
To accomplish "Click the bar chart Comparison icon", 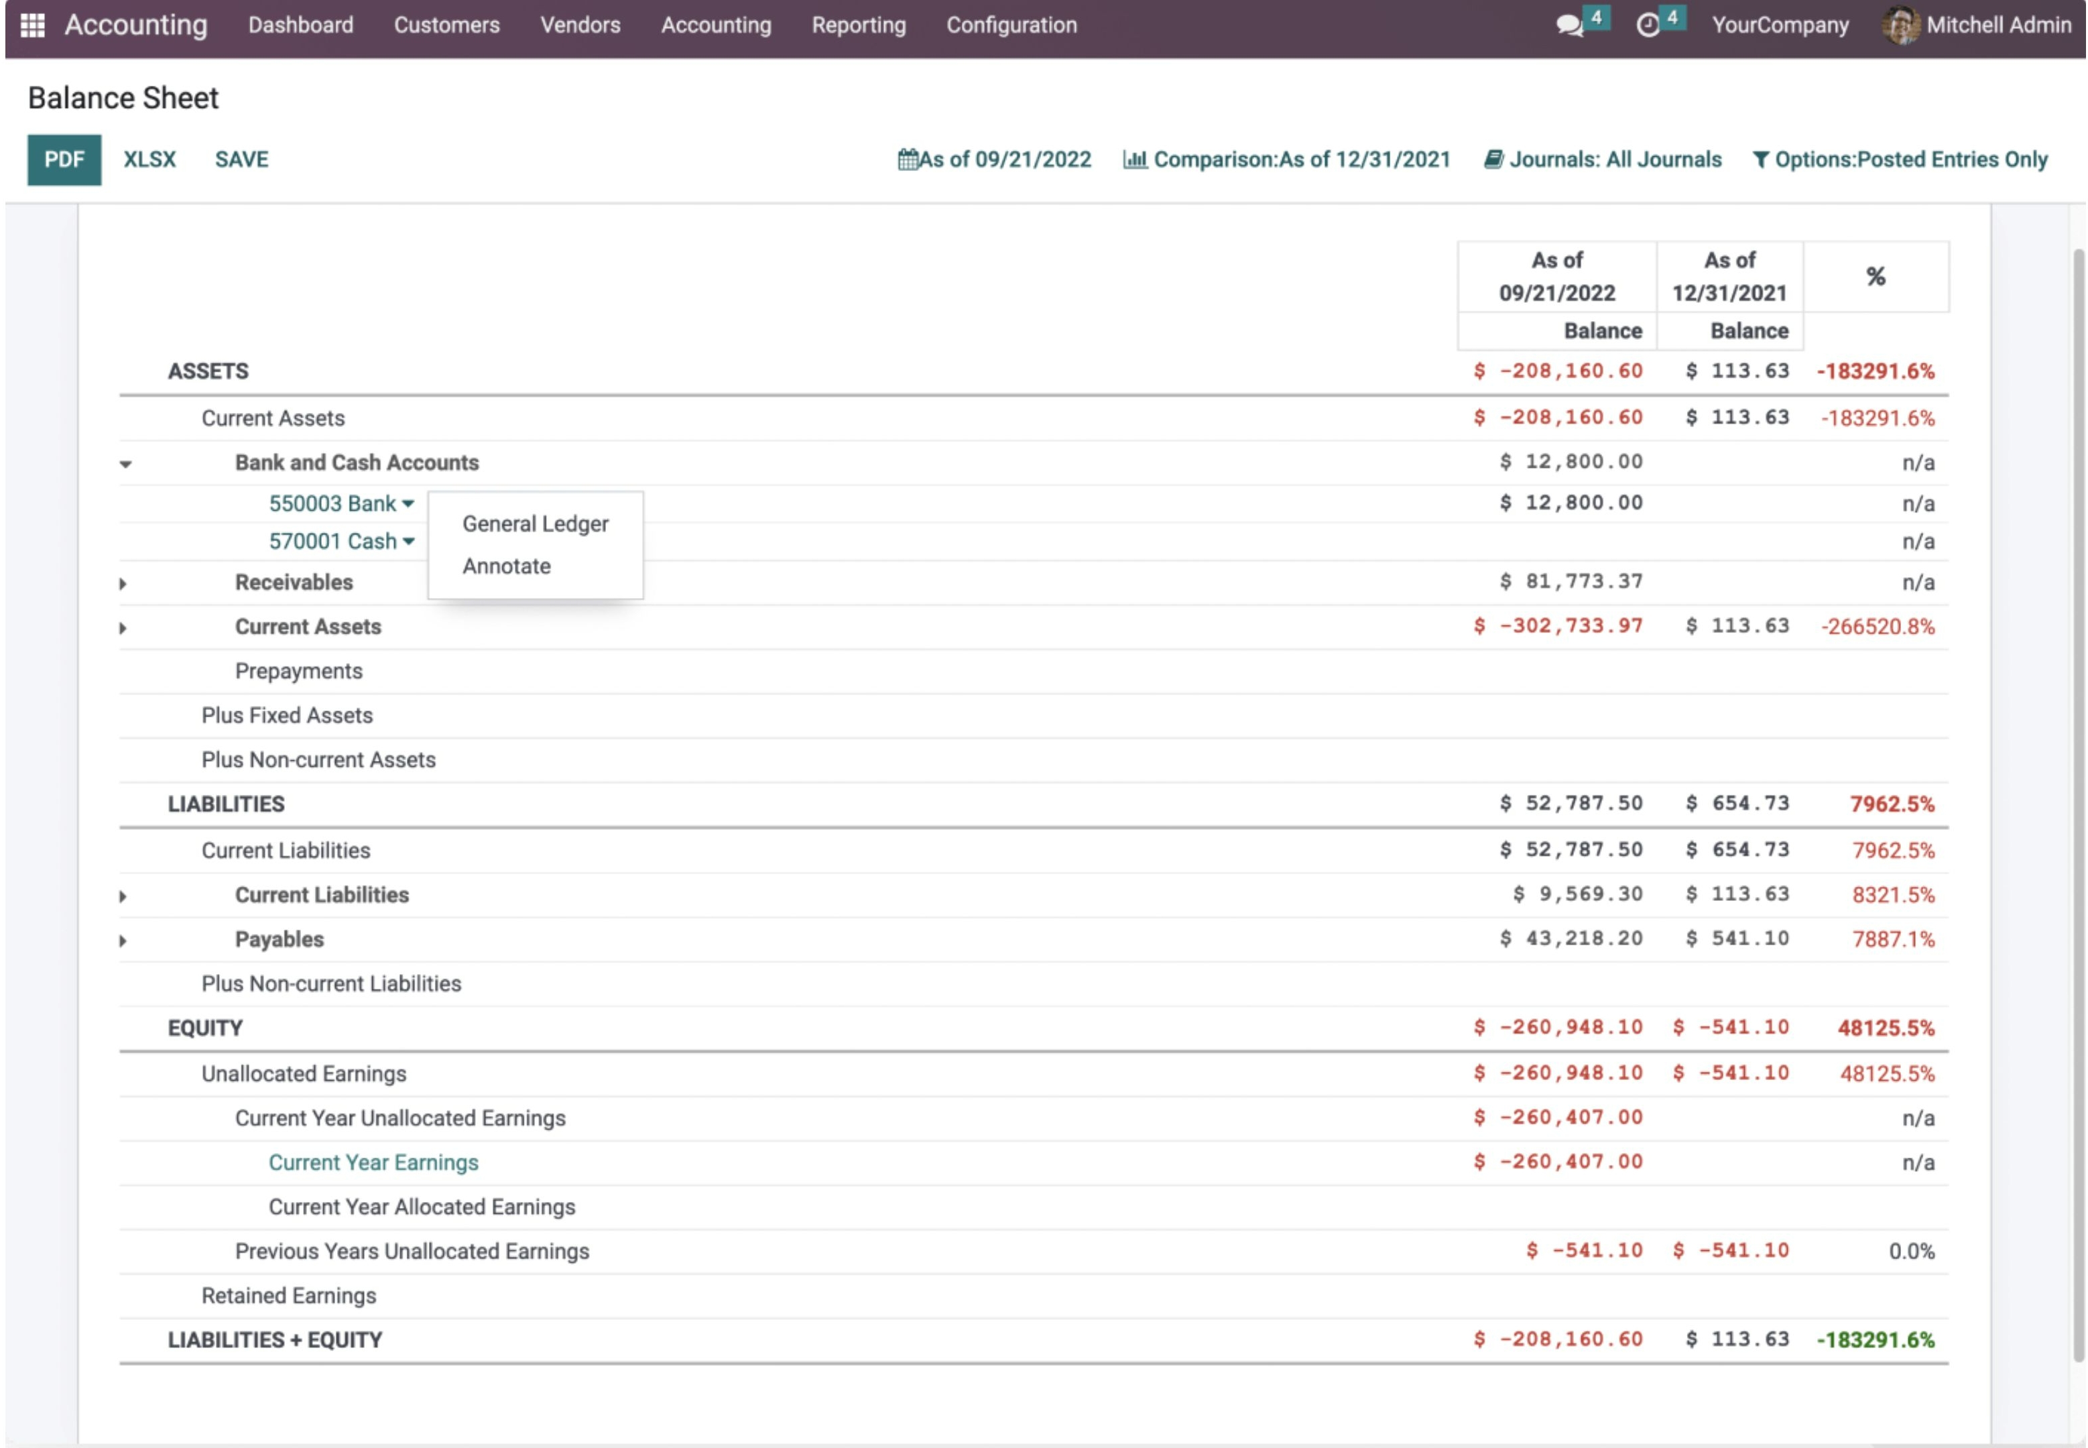I will click(x=1135, y=160).
